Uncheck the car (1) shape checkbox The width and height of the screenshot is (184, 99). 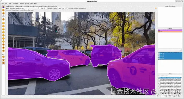(x=159, y=53)
